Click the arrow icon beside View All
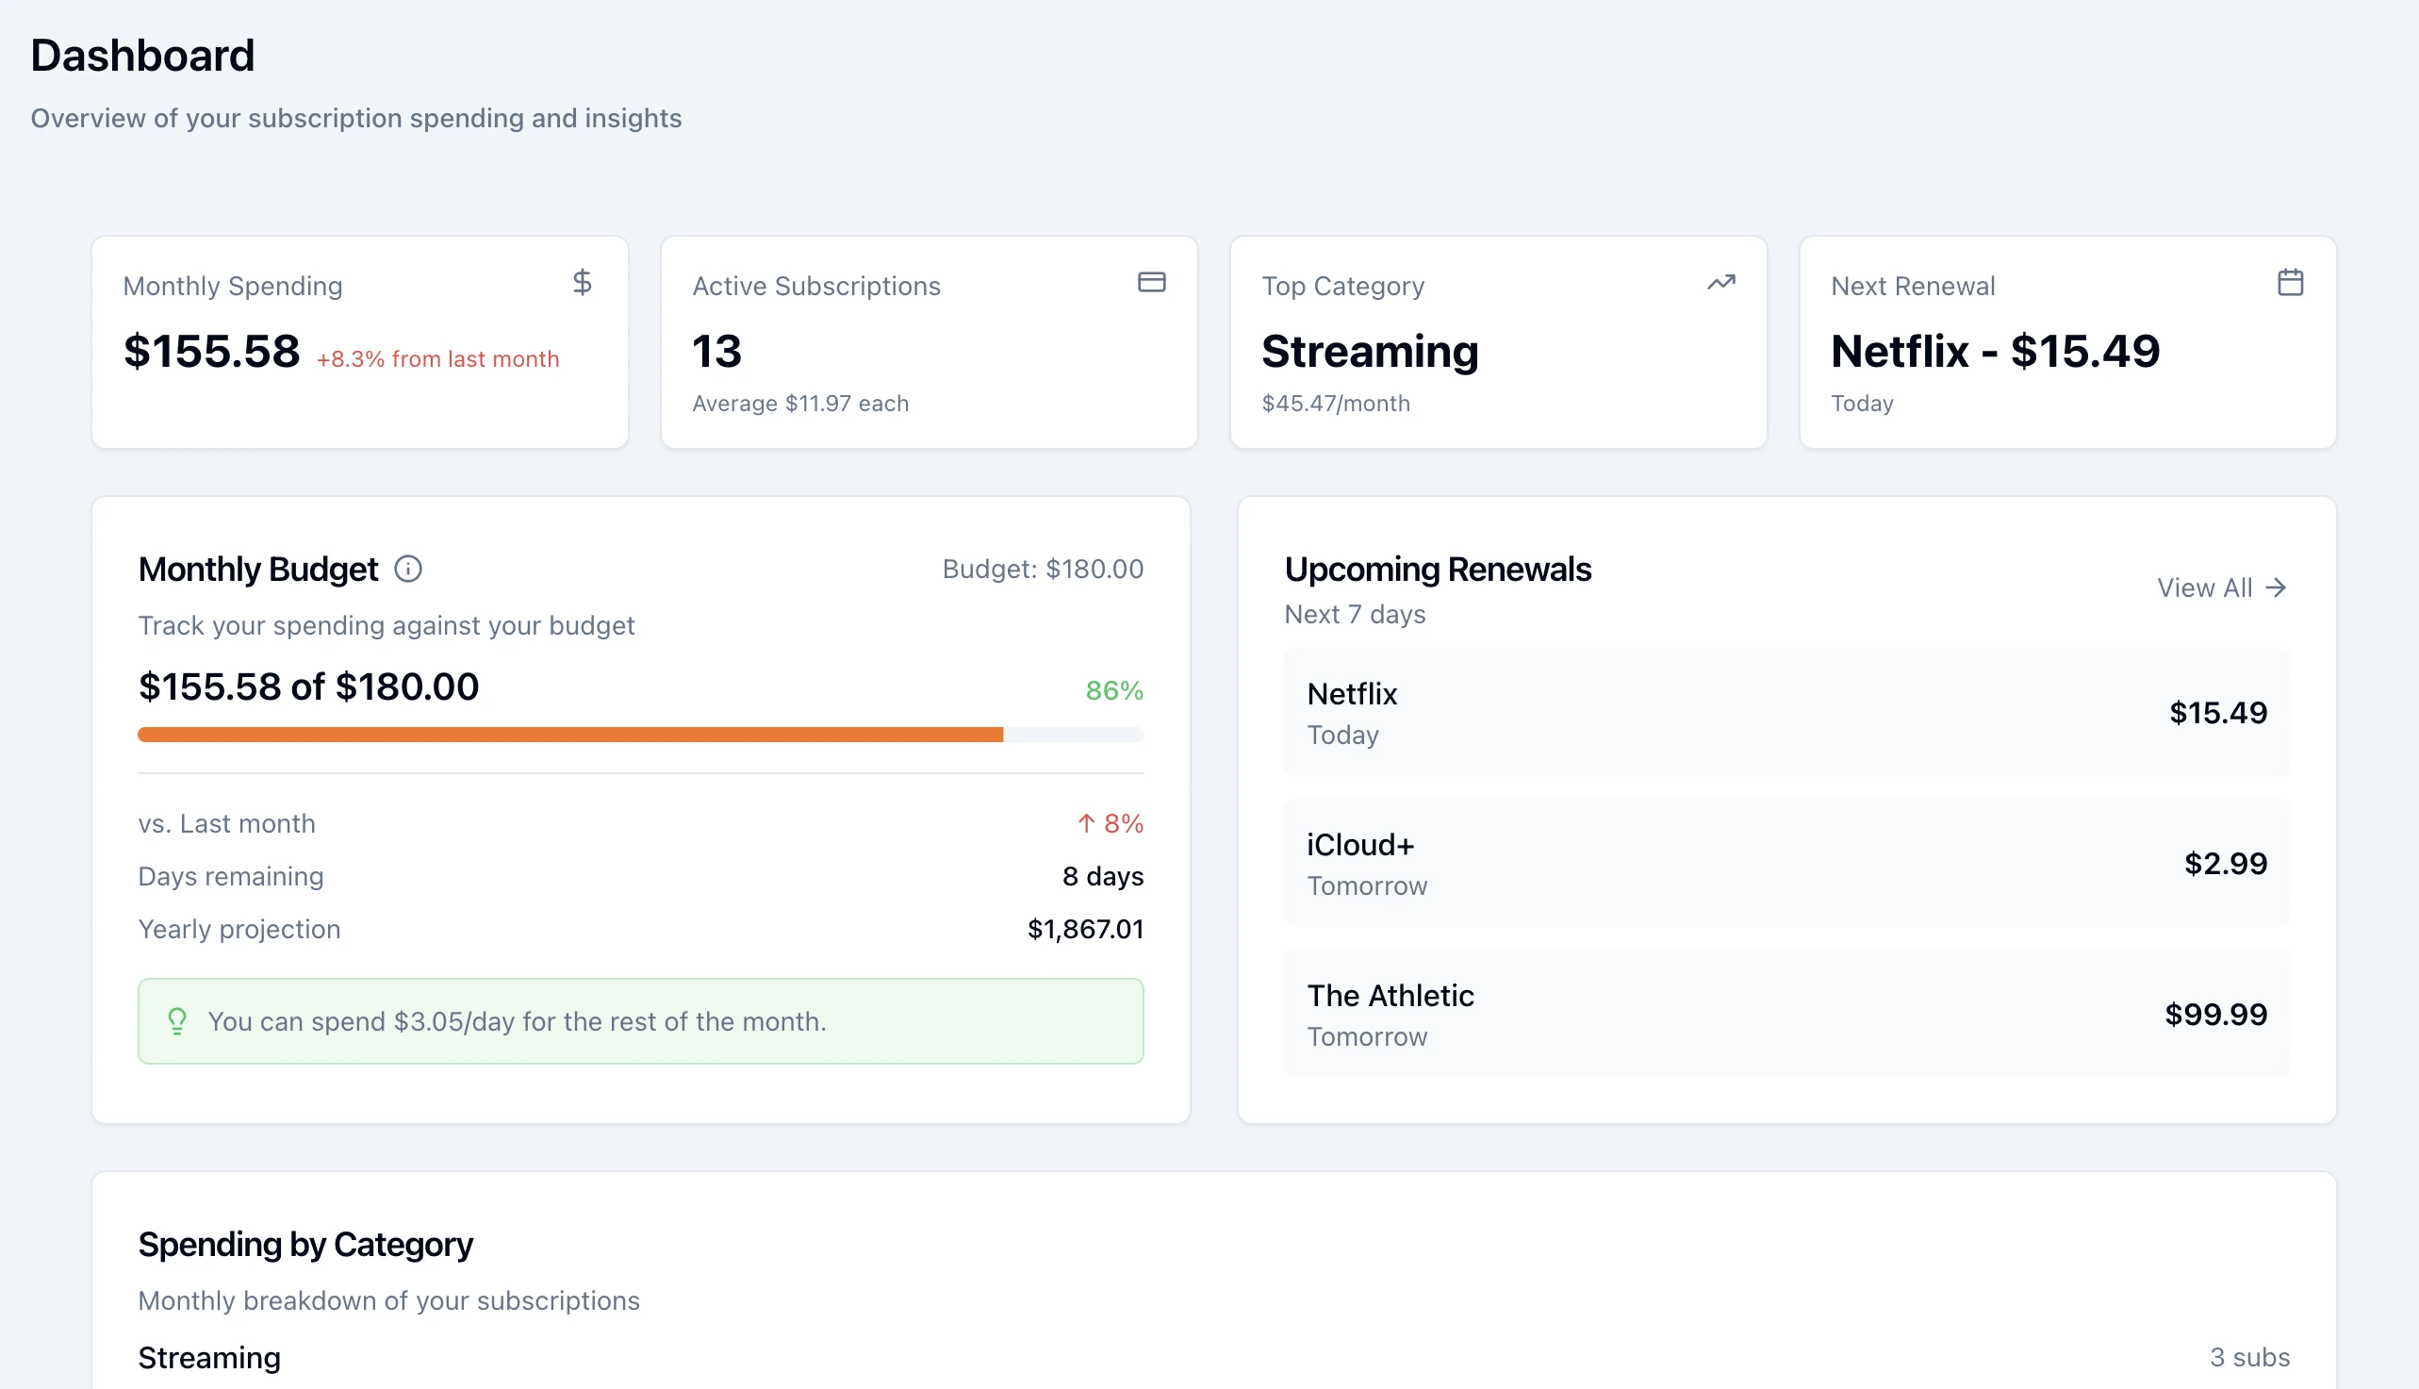Viewport: 2419px width, 1389px height. tap(2279, 587)
